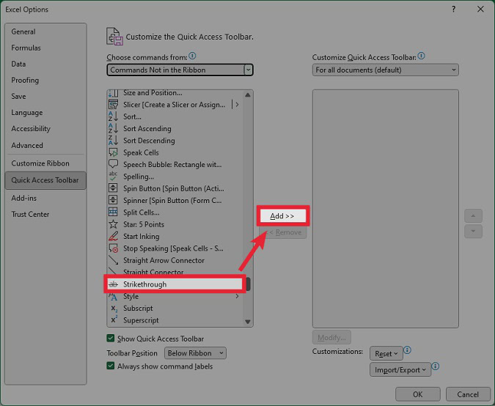
Task: Click the Sort Descending icon
Action: [113, 141]
